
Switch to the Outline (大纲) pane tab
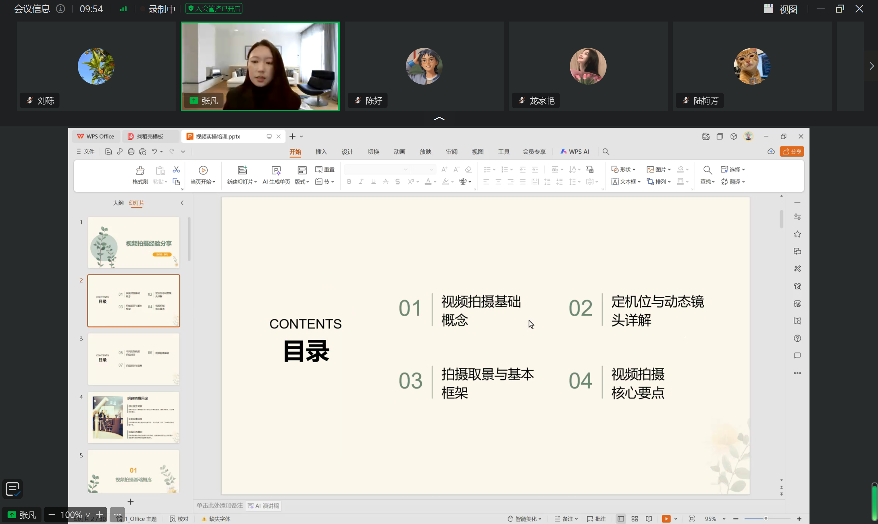[118, 203]
